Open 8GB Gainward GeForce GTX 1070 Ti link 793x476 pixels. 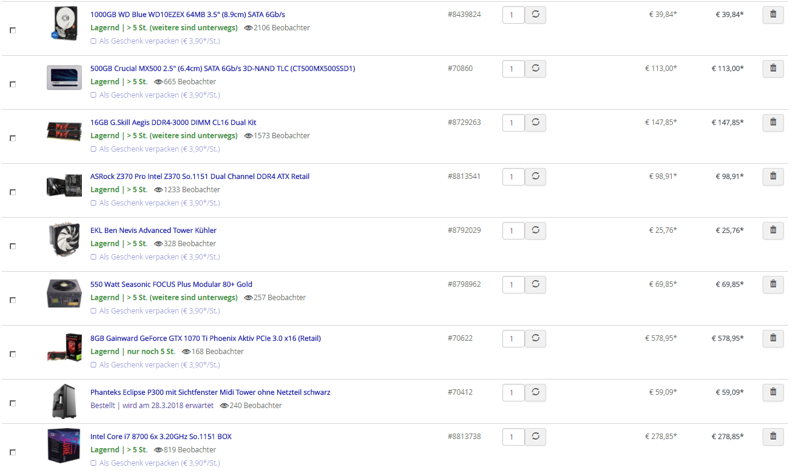206,338
